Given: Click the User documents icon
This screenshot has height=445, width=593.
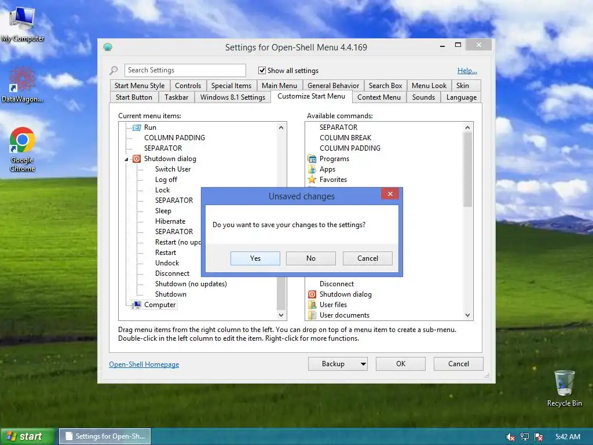Looking at the screenshot, I should (312, 315).
